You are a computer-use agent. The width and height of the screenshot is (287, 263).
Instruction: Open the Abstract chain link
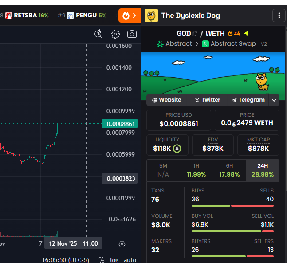point(174,44)
